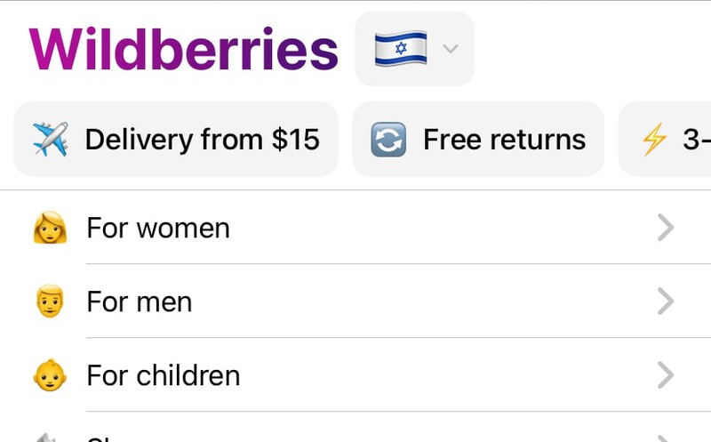Expand For children with its chevron
This screenshot has height=442, width=711.
665,375
